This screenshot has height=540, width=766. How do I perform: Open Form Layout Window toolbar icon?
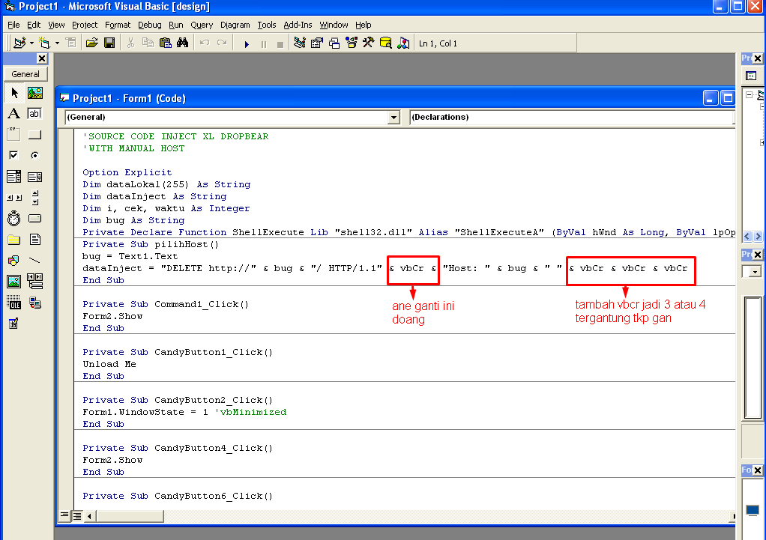pyautogui.click(x=334, y=43)
